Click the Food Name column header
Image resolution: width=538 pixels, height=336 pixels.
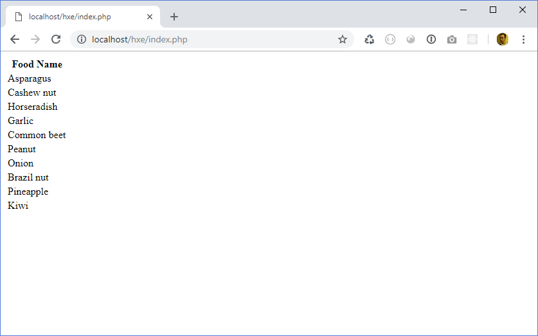37,64
